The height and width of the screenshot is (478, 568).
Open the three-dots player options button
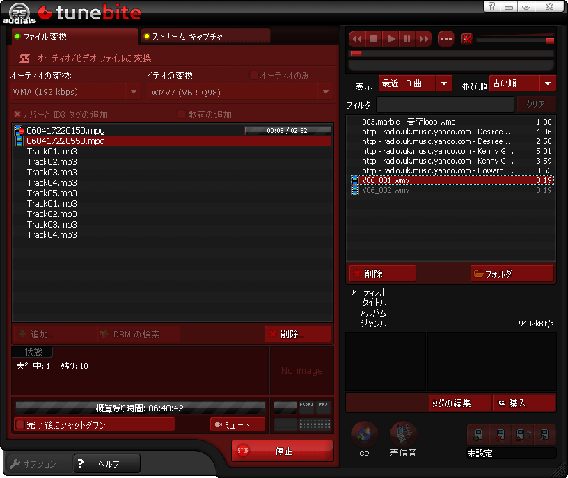point(446,39)
